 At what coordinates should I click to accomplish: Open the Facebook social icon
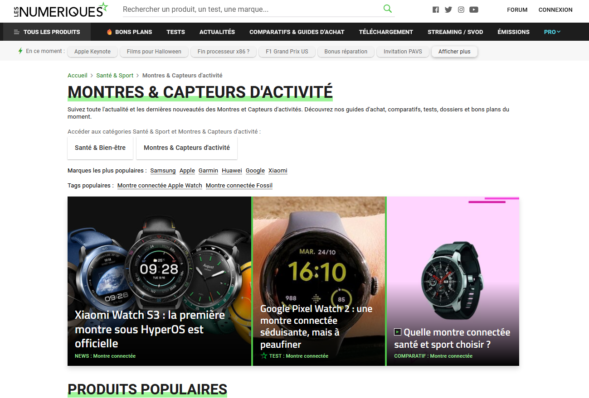click(436, 10)
